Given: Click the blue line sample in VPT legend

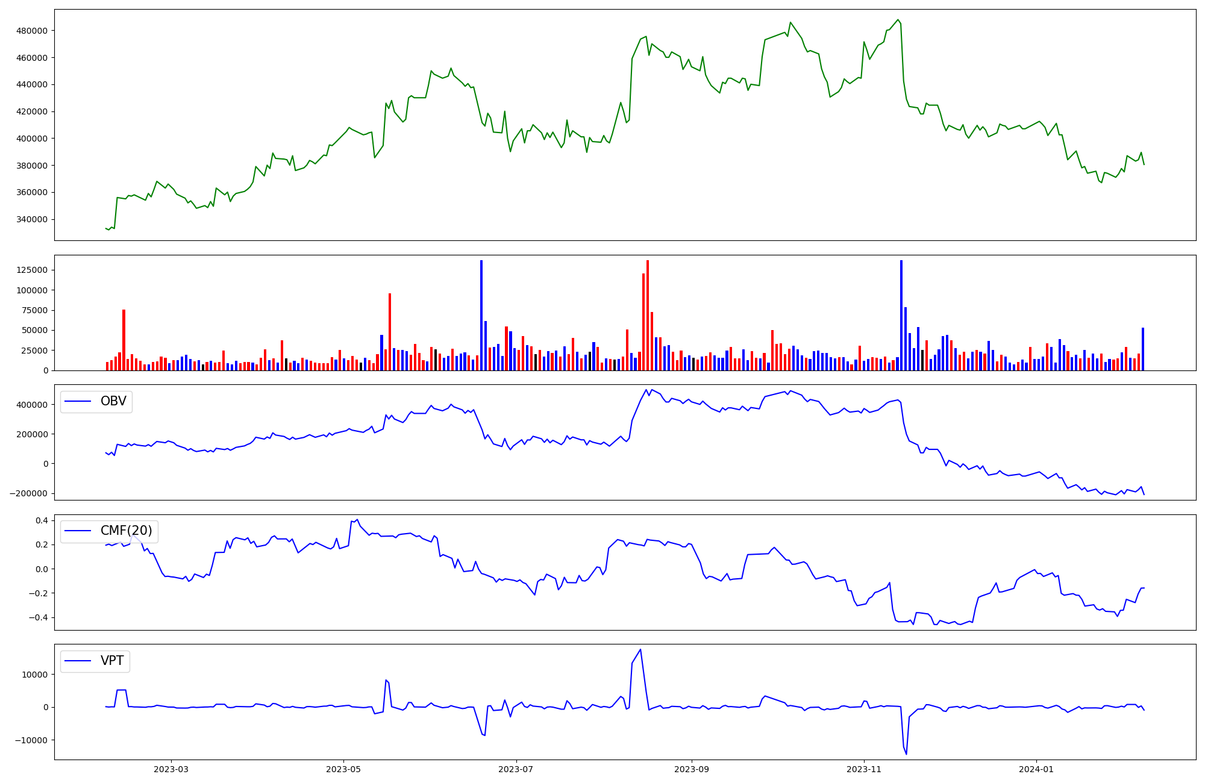Looking at the screenshot, I should (x=78, y=661).
